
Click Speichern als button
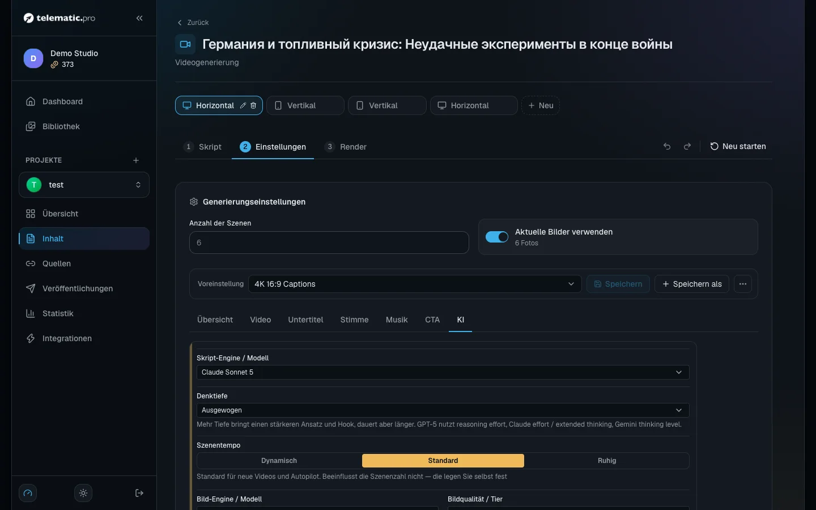[x=692, y=284]
